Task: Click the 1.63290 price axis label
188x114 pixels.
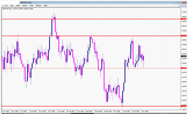Action: coord(184,63)
